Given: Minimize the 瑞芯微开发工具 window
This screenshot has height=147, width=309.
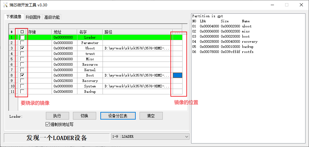Looking at the screenshot, I should 272,5.
